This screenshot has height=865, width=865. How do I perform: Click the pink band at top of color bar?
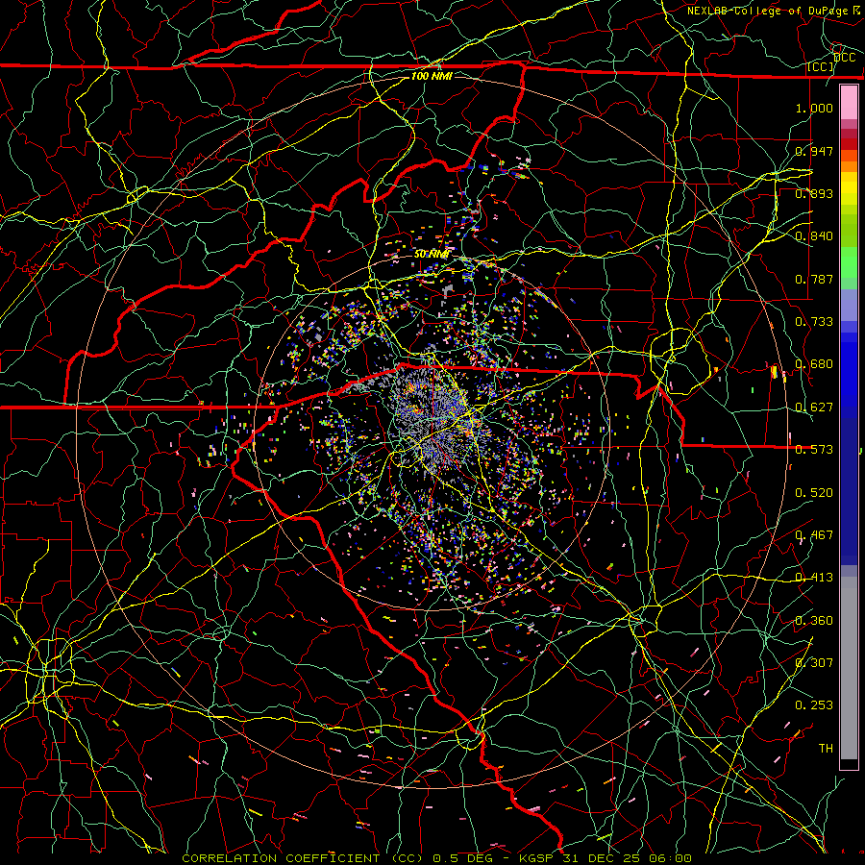(849, 102)
